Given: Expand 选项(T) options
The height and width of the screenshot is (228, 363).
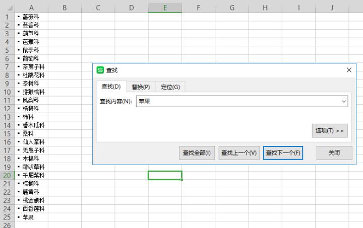Looking at the screenshot, I should tap(330, 131).
